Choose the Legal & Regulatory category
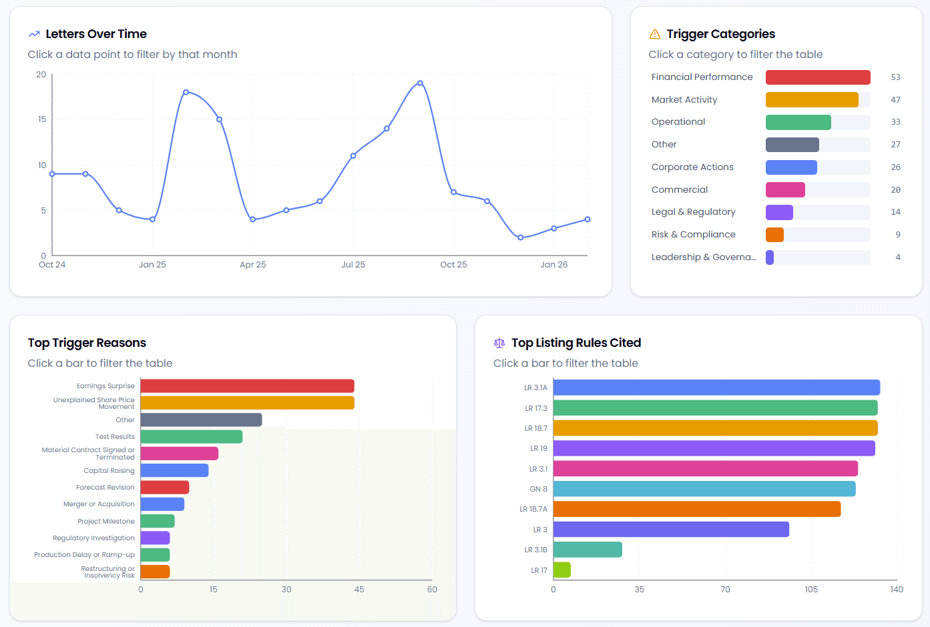This screenshot has width=930, height=627. coord(693,212)
